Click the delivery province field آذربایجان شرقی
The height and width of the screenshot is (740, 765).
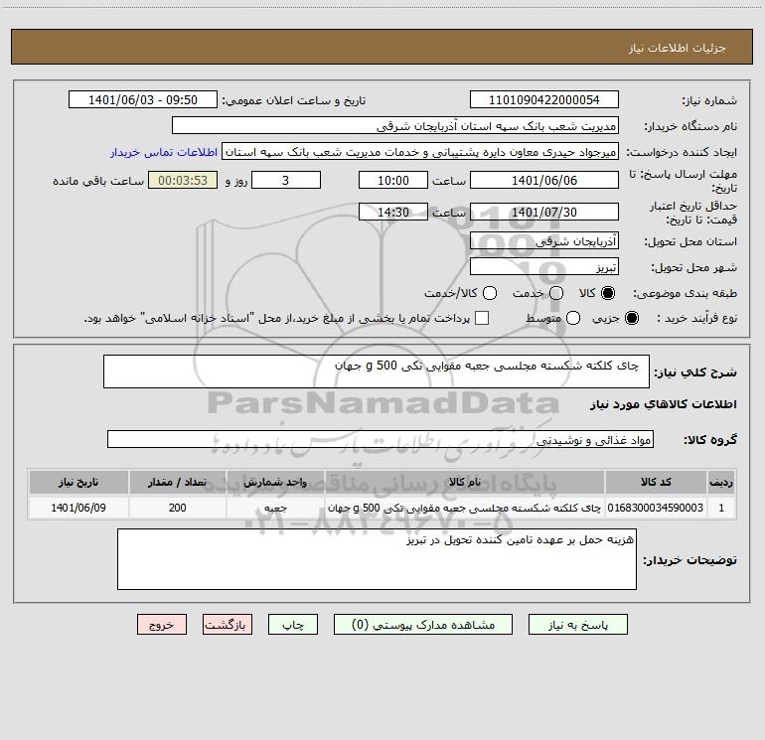click(x=544, y=240)
